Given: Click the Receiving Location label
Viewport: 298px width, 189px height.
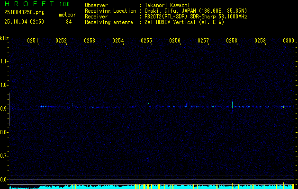Looking at the screenshot, I should (110, 11).
